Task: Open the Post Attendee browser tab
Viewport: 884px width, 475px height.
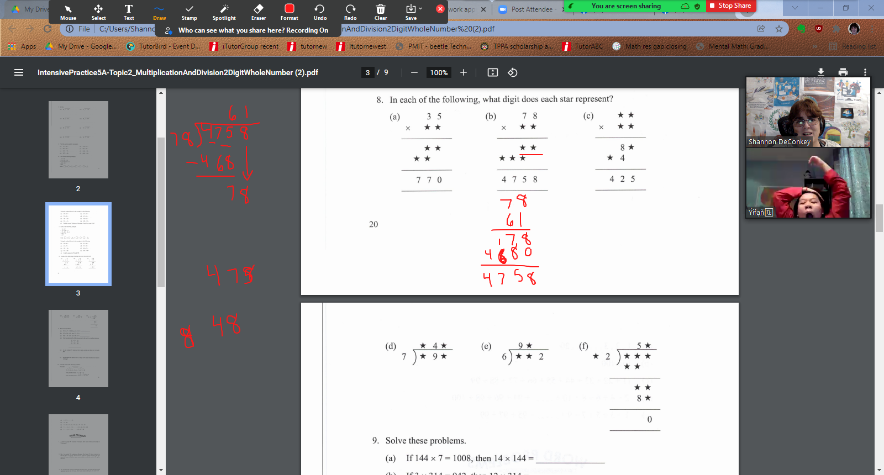Action: [532, 9]
